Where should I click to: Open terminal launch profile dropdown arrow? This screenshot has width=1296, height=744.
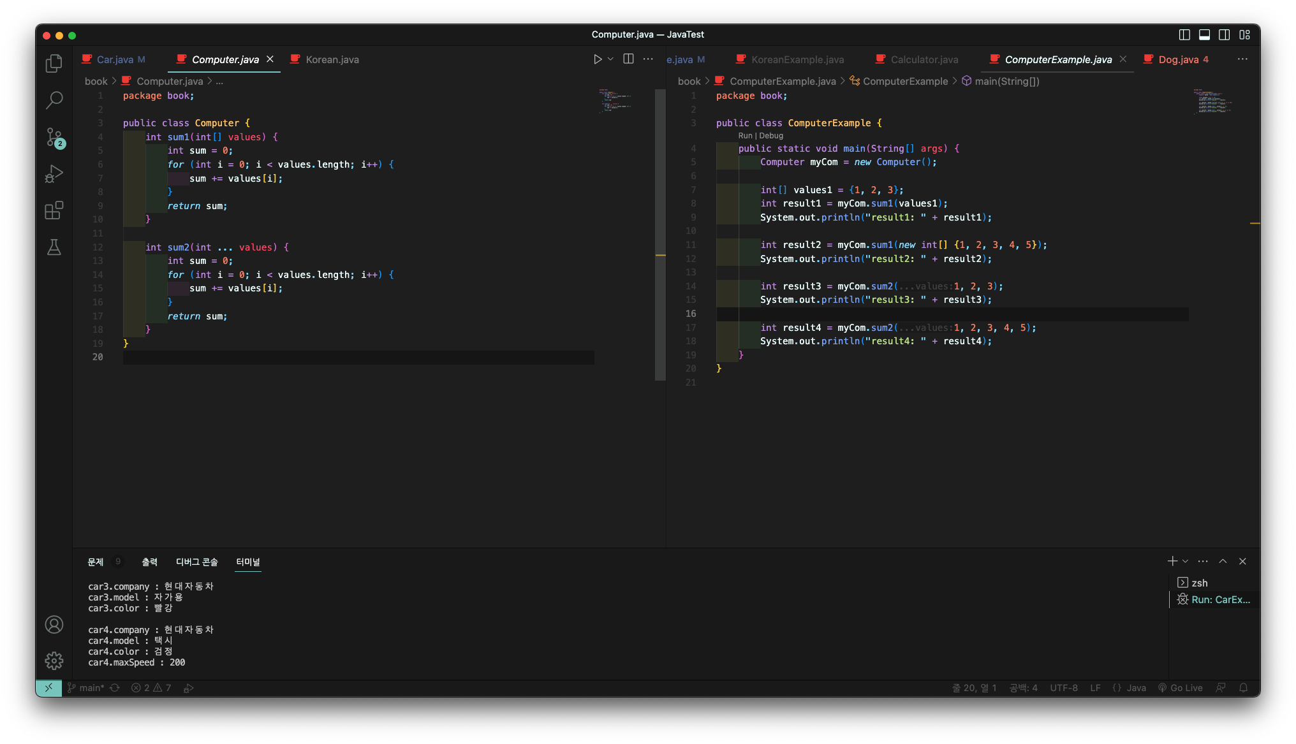click(x=1185, y=561)
